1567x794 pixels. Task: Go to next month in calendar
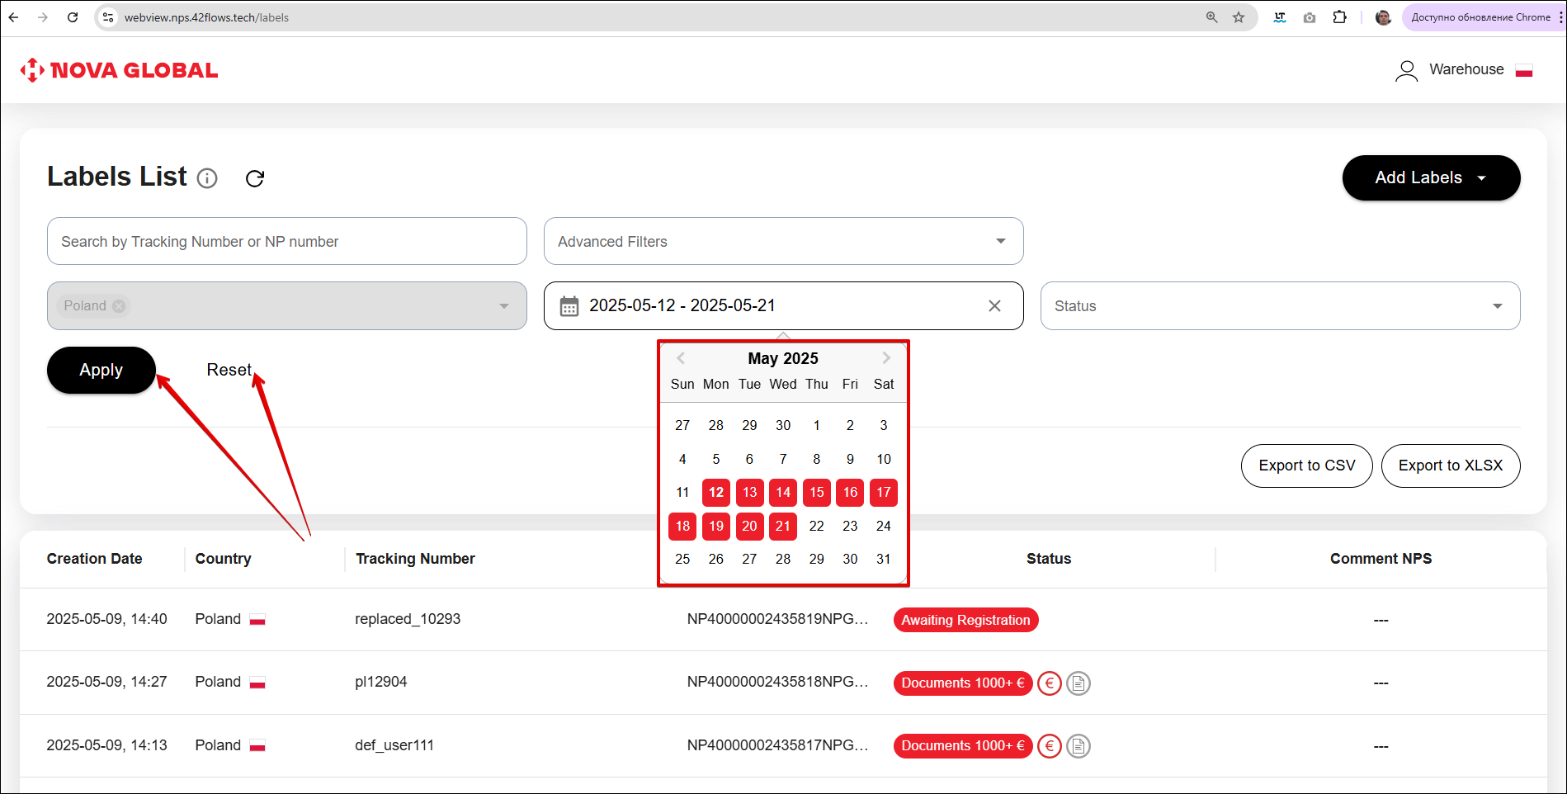(x=886, y=358)
